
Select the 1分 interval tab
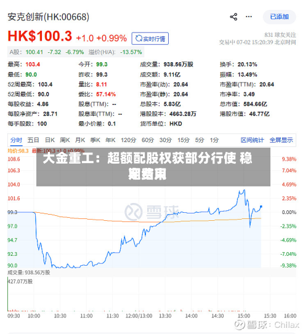(214, 140)
